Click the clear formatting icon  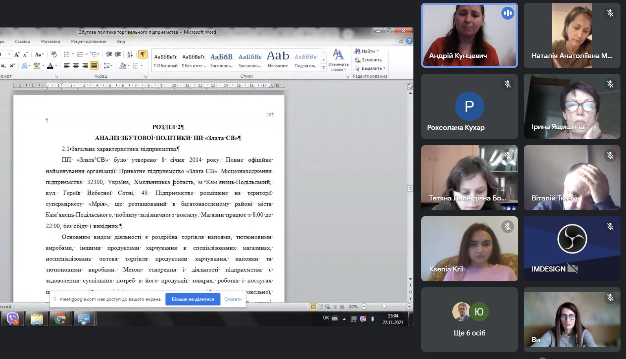[54, 54]
